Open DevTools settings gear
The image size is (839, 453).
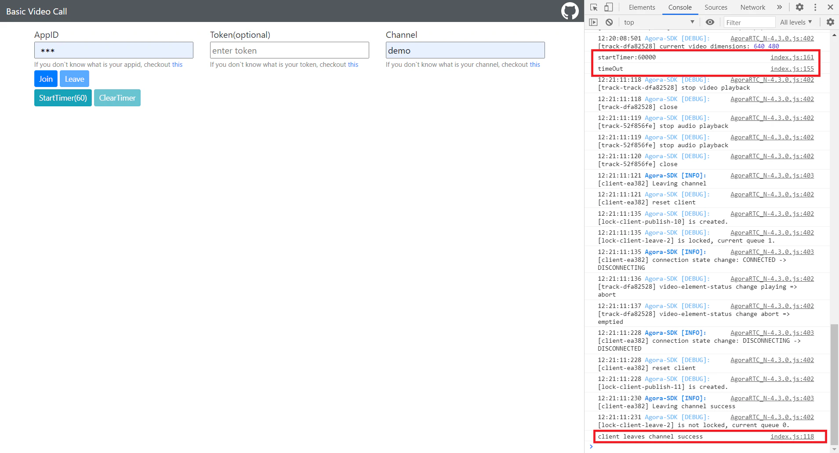click(799, 7)
